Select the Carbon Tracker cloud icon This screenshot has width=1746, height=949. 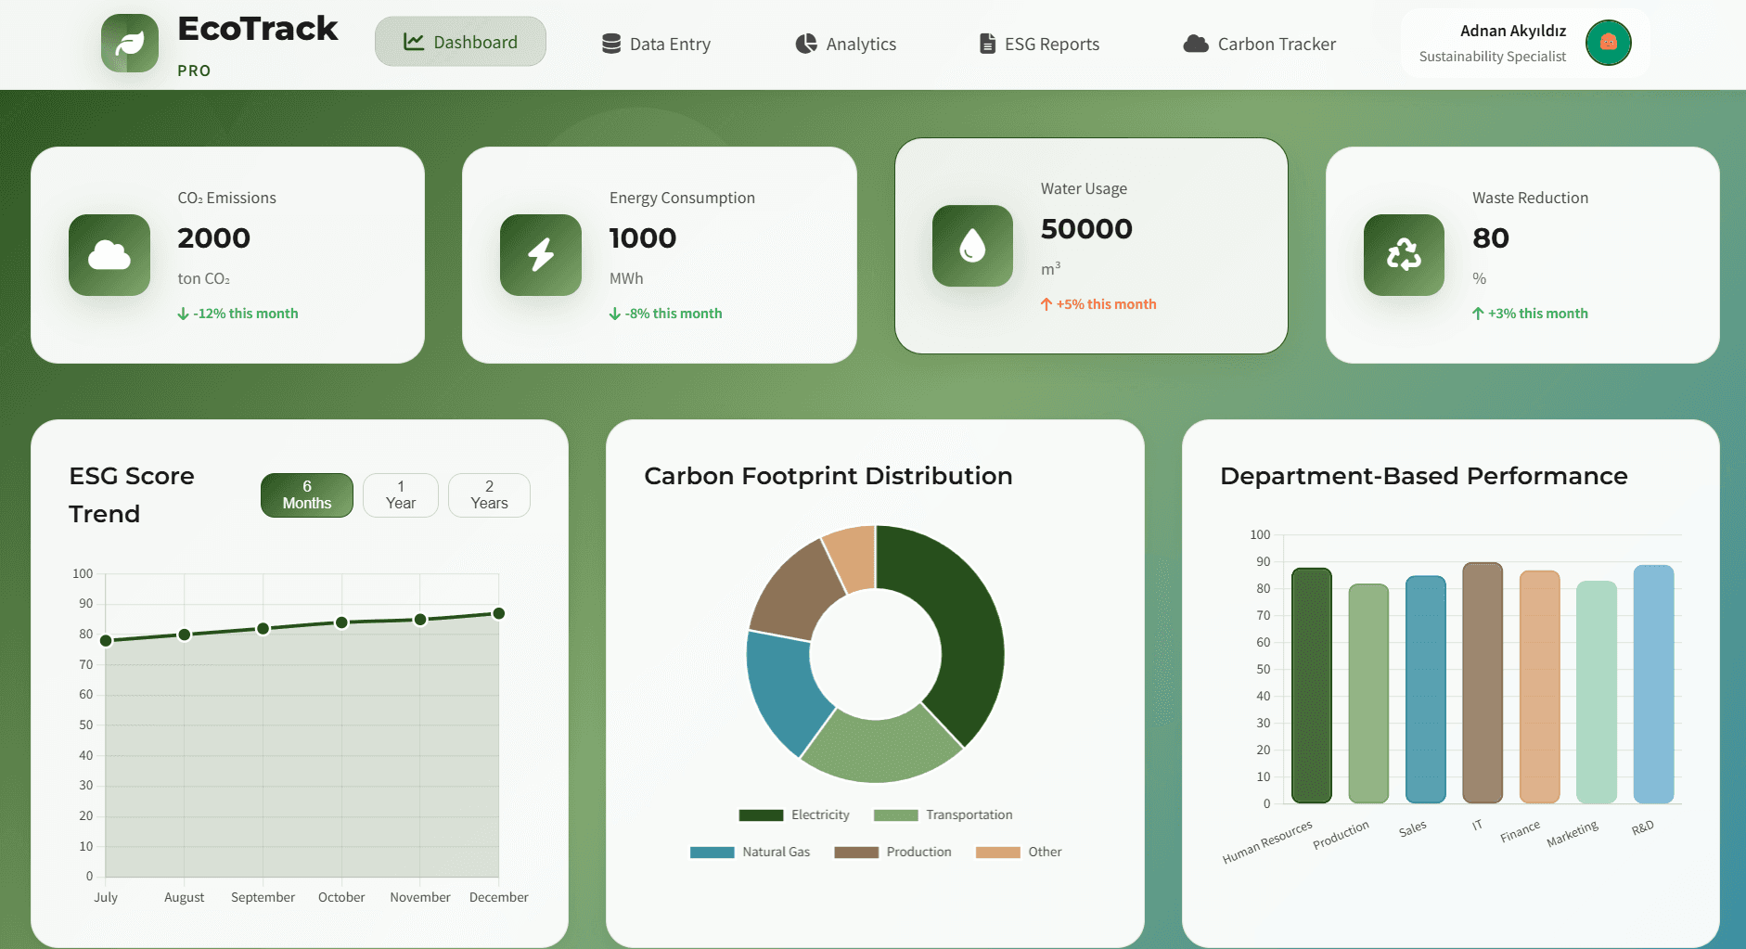(x=1196, y=43)
